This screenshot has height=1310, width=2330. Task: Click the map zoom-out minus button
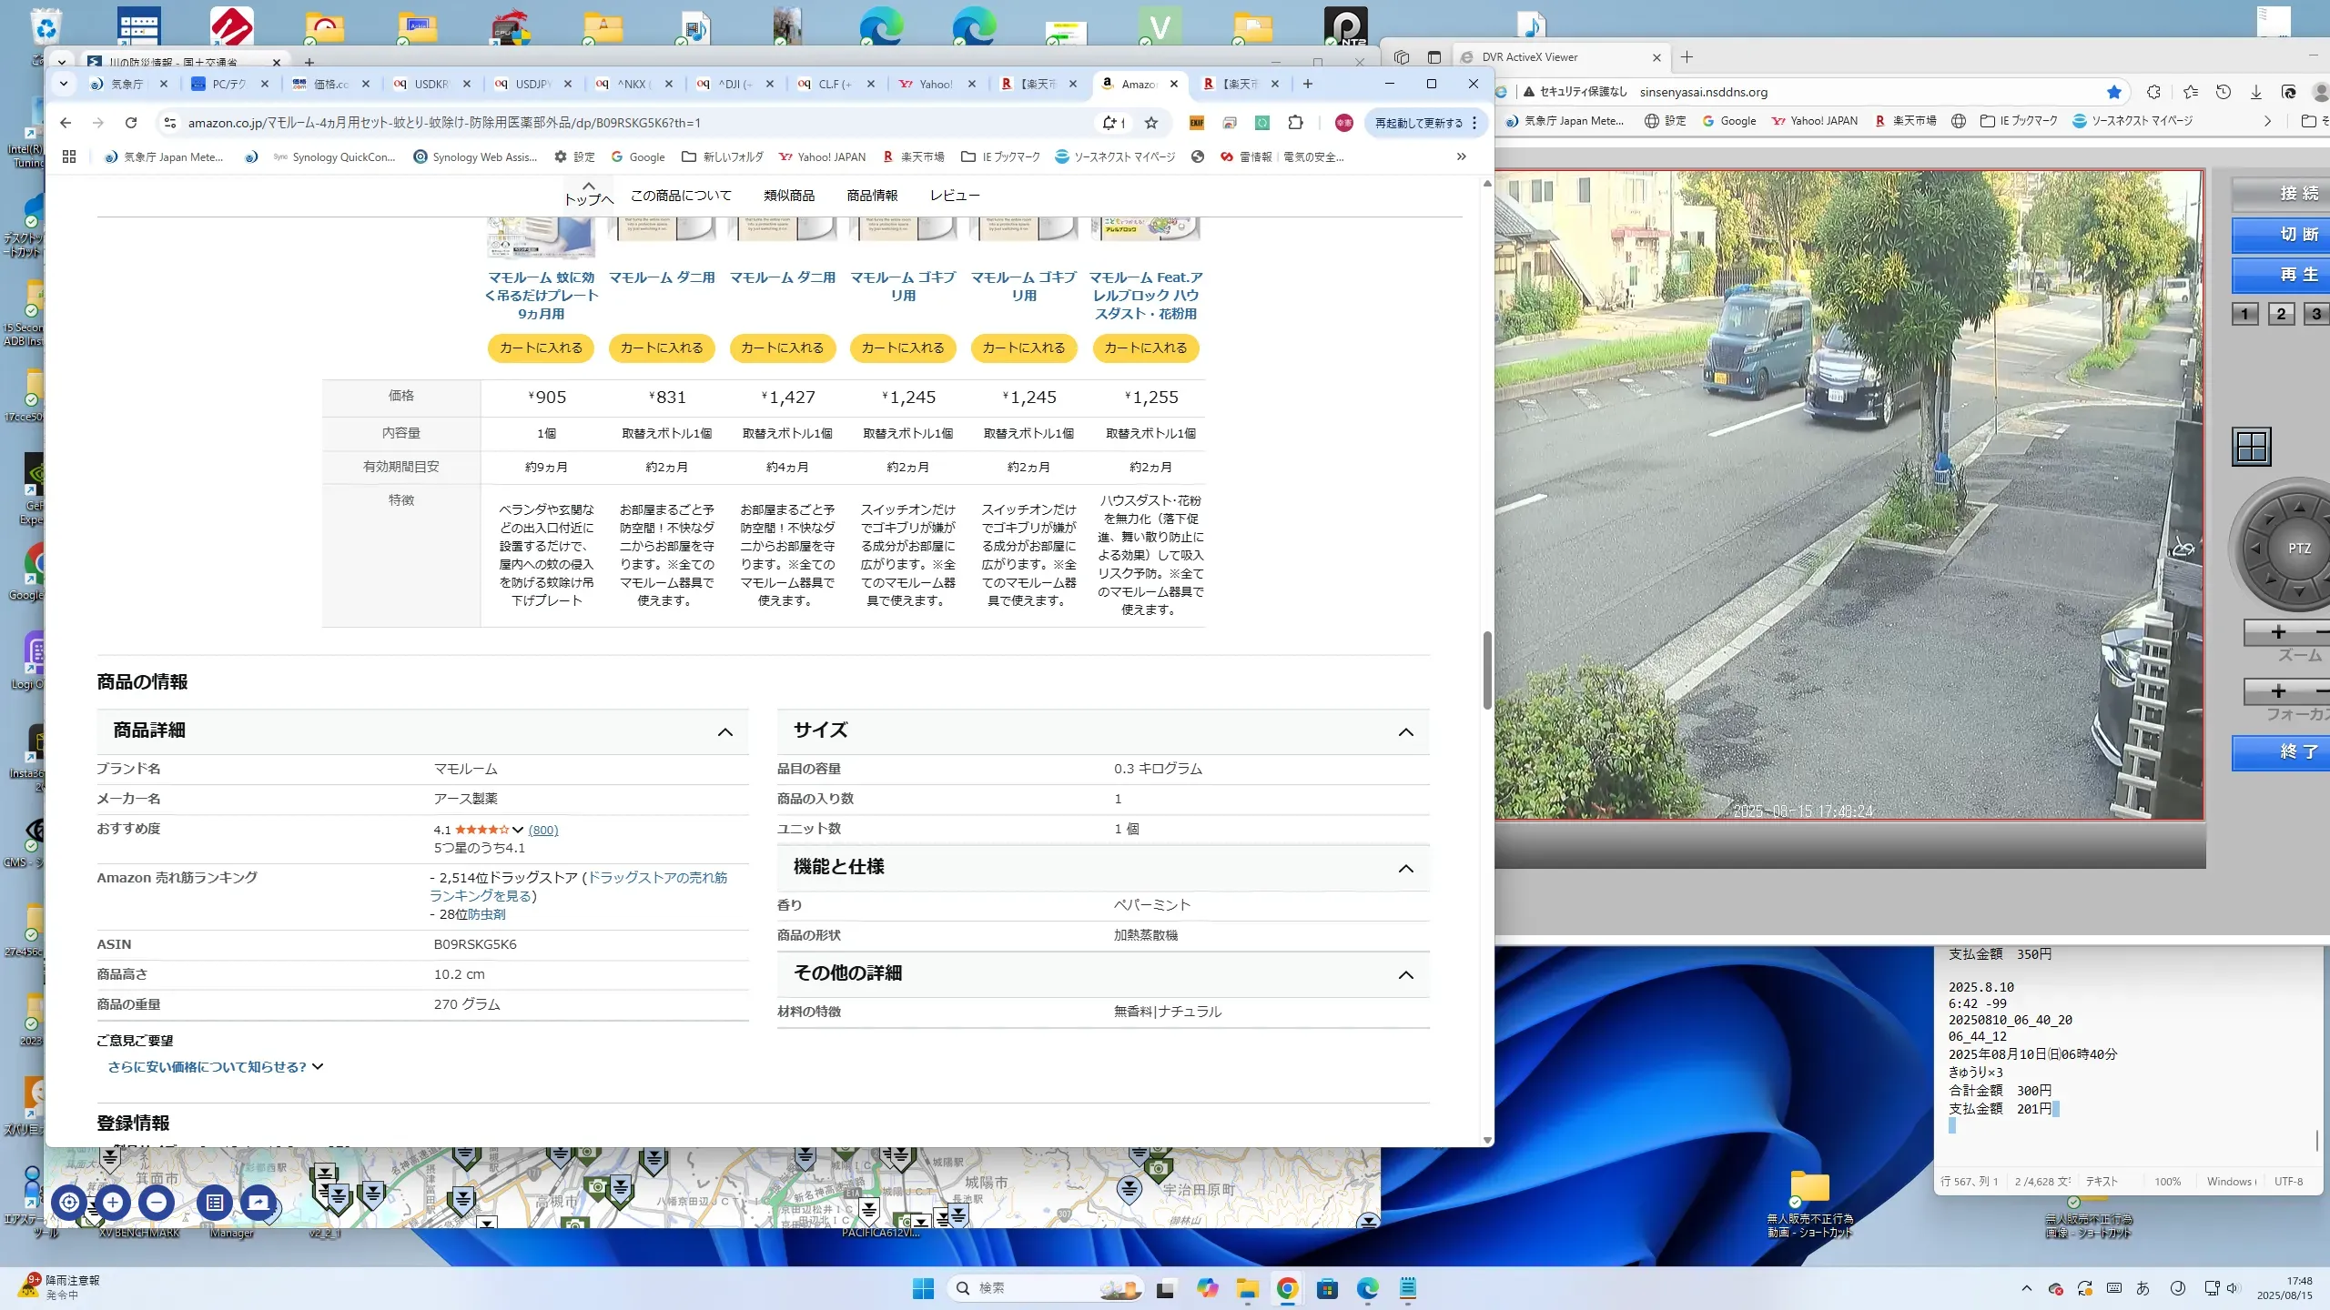coord(157,1203)
